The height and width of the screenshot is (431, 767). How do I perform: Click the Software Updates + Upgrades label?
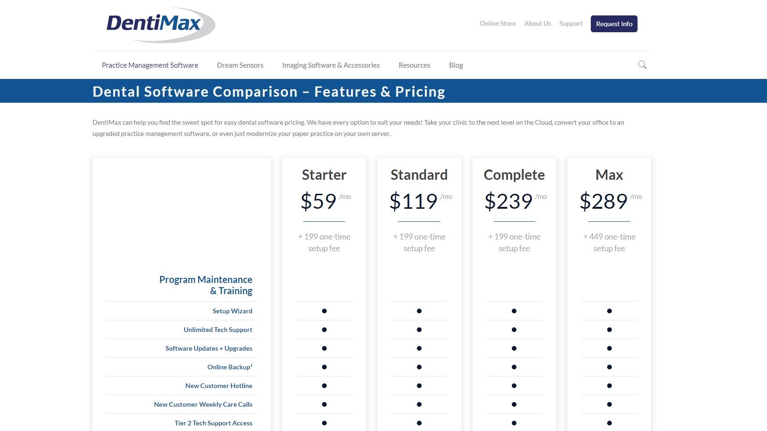[x=209, y=348]
